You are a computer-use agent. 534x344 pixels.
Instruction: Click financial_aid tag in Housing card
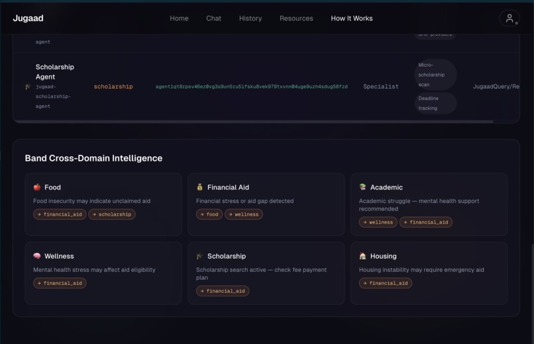(385, 283)
